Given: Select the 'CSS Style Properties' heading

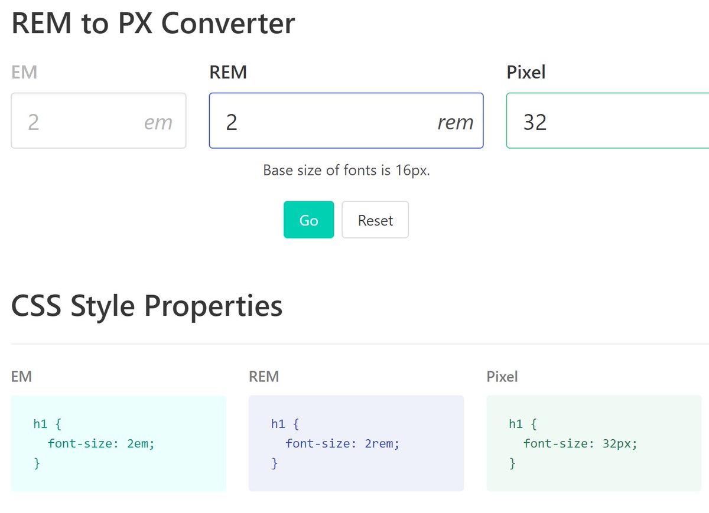Looking at the screenshot, I should pos(147,306).
